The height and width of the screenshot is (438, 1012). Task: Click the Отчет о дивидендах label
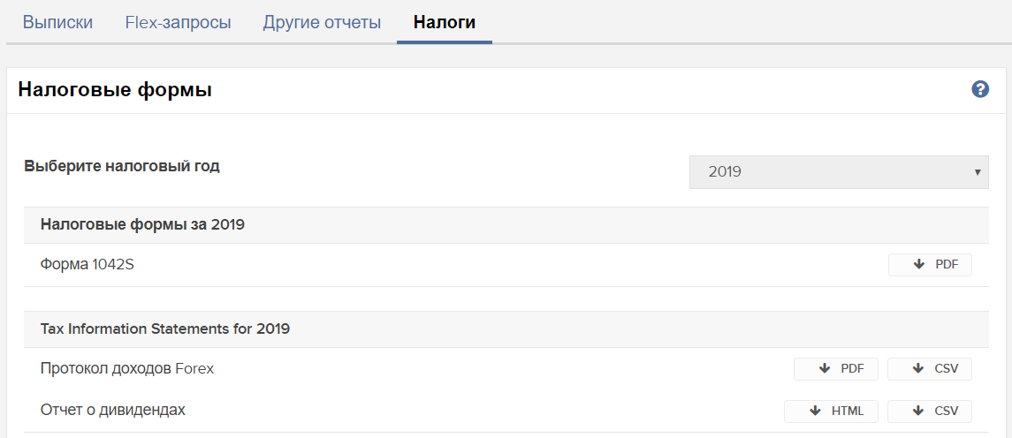[x=113, y=411]
